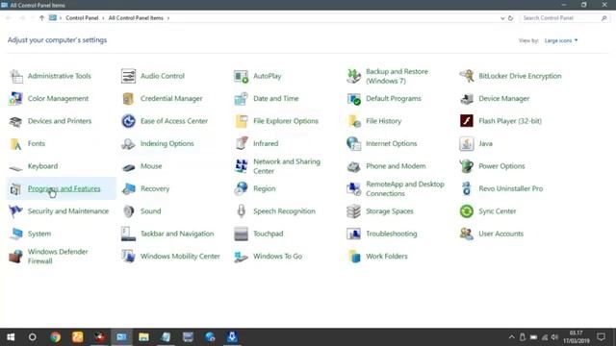
Task: Click the Control Panel breadcrumb
Action: 82,18
